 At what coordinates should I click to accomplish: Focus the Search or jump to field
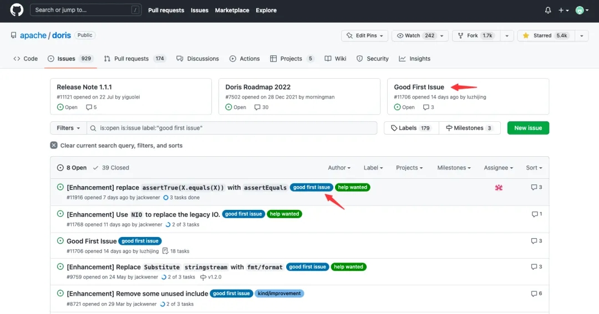[x=85, y=10]
